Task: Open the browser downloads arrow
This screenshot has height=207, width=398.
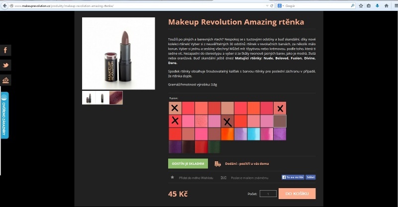Action: [x=377, y=5]
